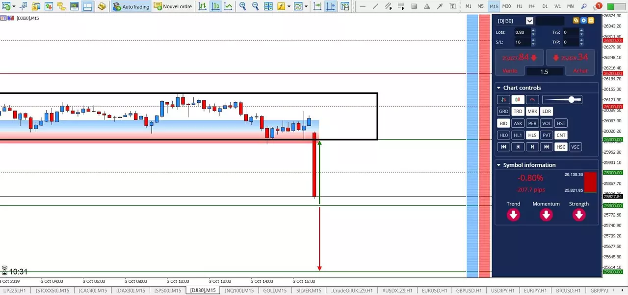Collapse the Chart controls section

coord(498,88)
